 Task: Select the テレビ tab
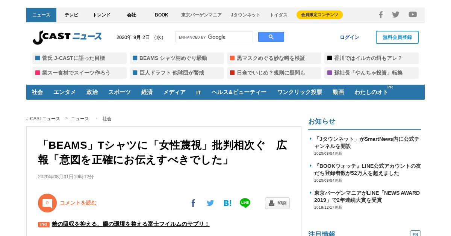tap(71, 15)
